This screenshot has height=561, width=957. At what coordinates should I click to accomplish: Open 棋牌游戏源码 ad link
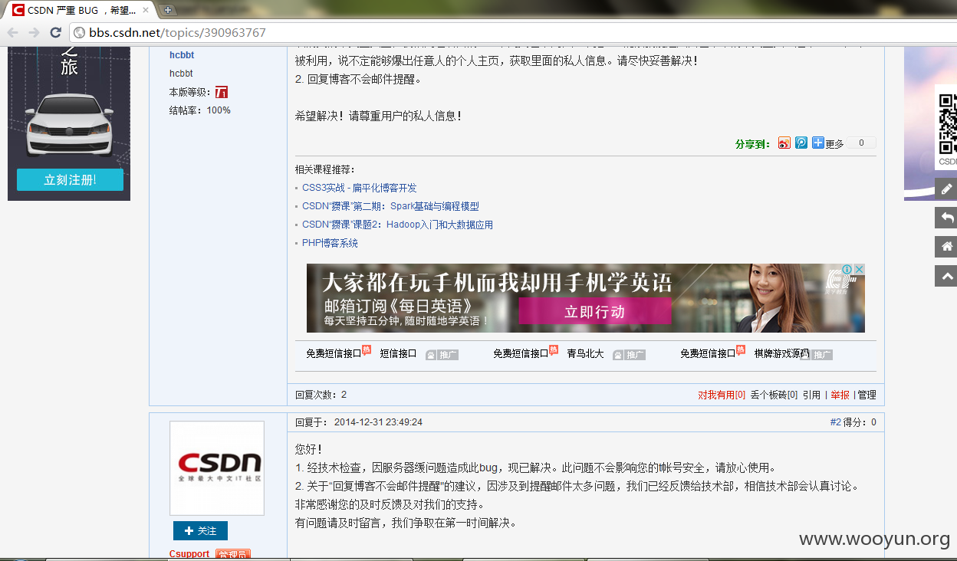pyautogui.click(x=782, y=353)
